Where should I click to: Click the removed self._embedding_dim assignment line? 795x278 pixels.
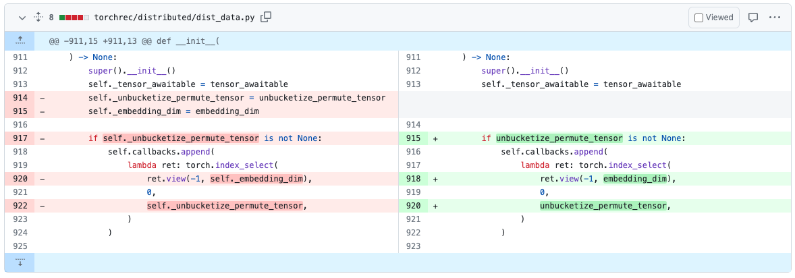[x=173, y=111]
